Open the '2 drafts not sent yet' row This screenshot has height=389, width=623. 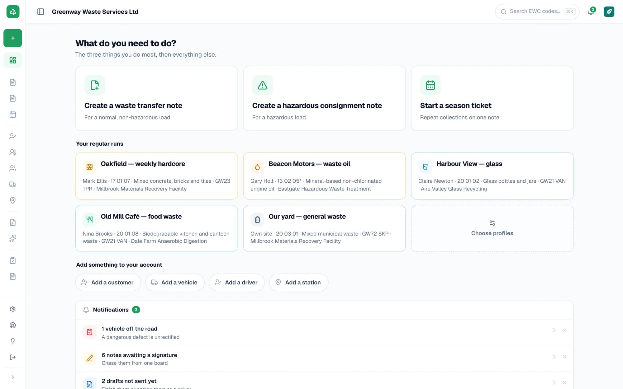324,381
